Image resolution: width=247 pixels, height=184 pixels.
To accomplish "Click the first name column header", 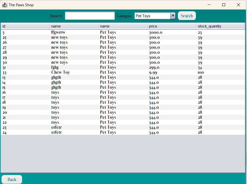I will [x=74, y=26].
